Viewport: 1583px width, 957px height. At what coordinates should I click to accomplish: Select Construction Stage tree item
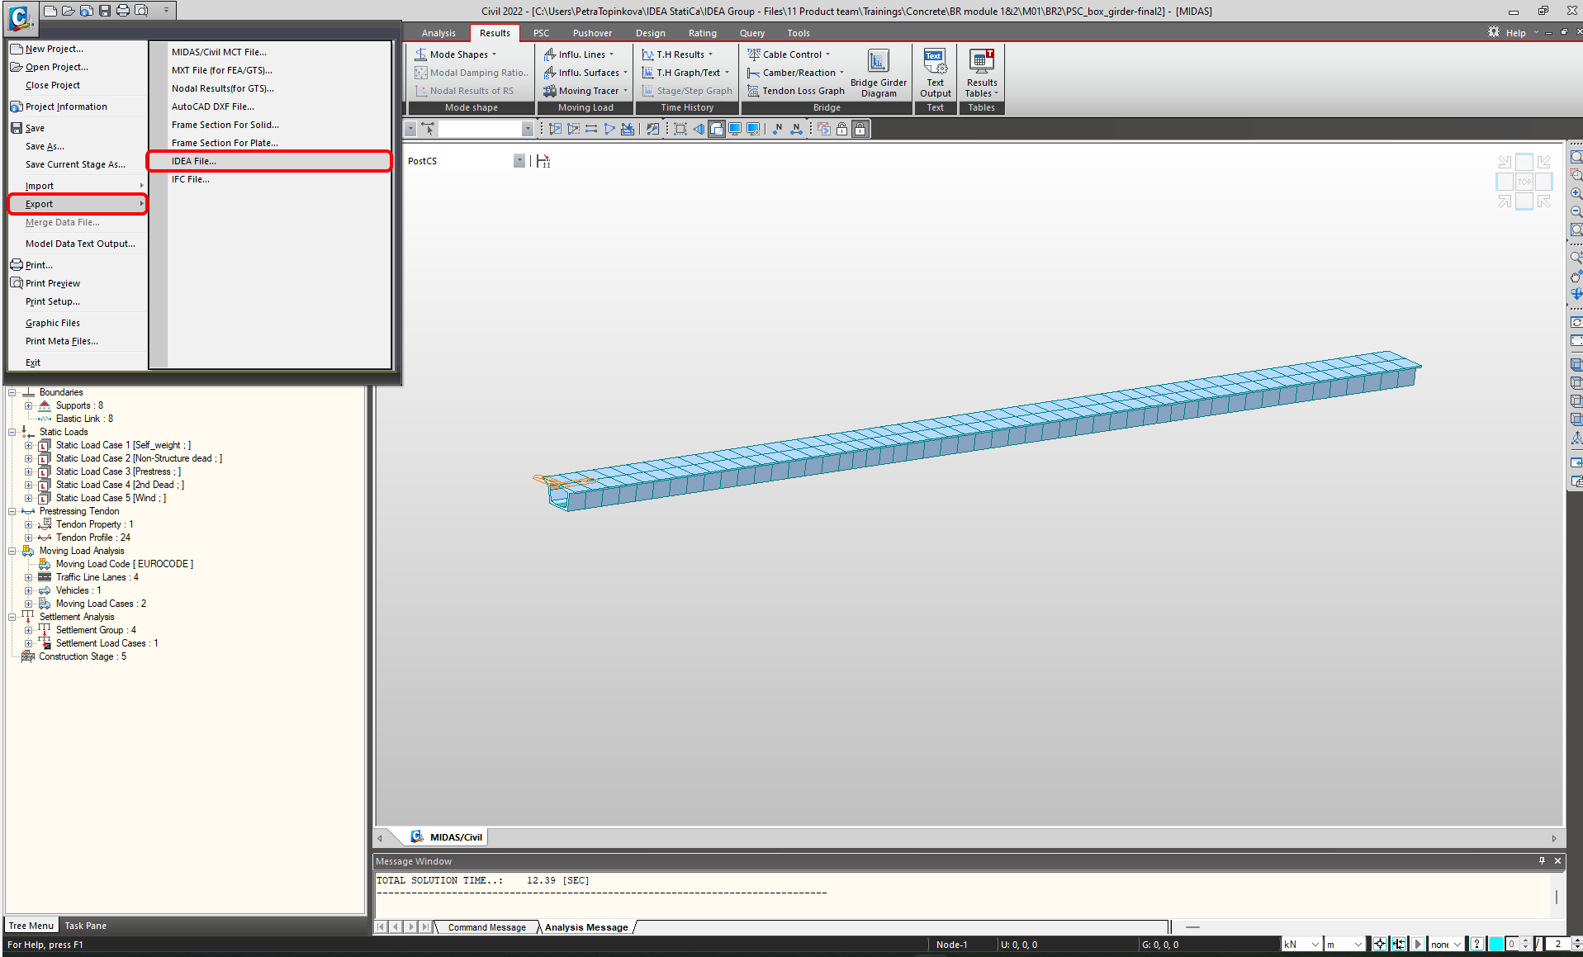[x=82, y=656]
